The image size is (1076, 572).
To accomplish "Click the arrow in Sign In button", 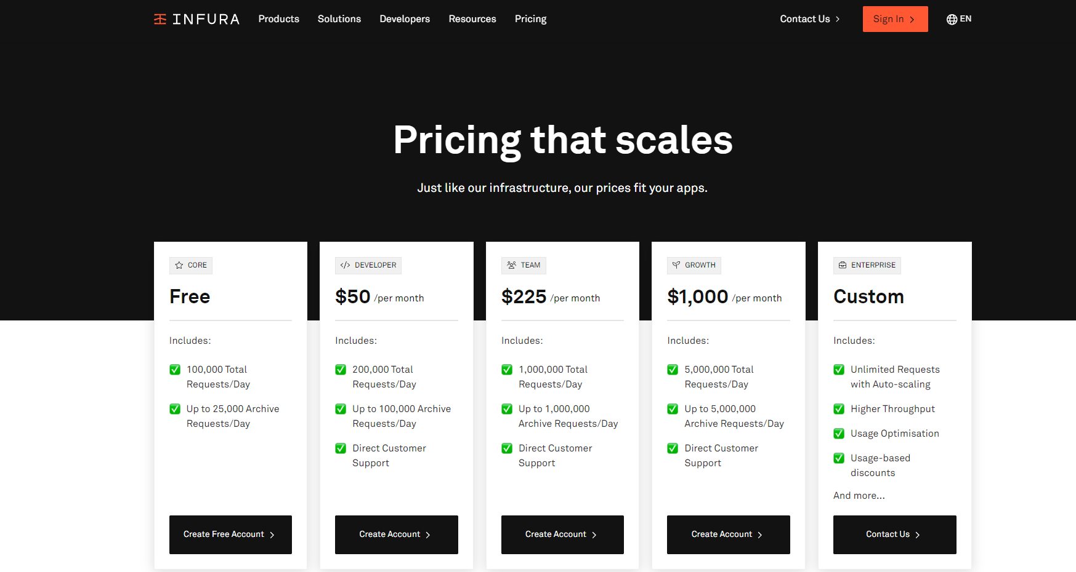I will click(x=912, y=20).
